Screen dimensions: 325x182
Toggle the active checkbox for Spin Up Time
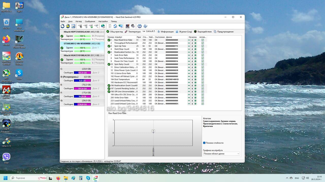tap(203, 46)
